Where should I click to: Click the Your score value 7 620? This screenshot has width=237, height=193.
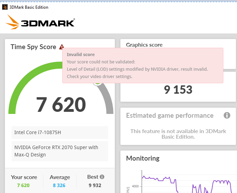click(x=23, y=185)
